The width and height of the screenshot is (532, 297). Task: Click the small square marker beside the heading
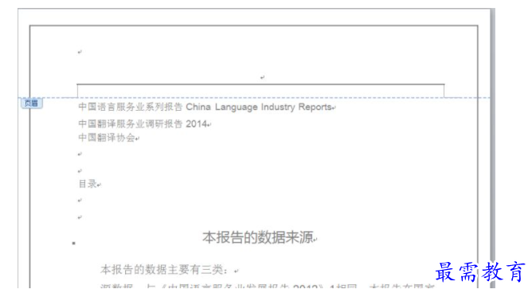pos(73,243)
